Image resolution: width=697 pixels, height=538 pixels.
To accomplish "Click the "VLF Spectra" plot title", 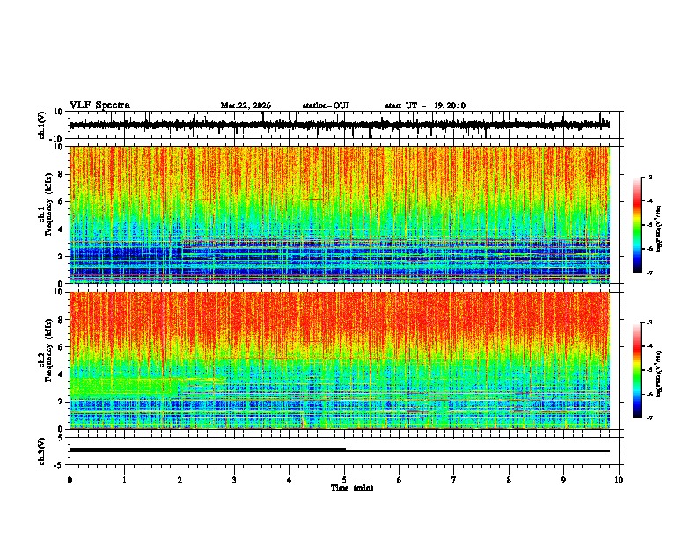I will (x=99, y=105).
